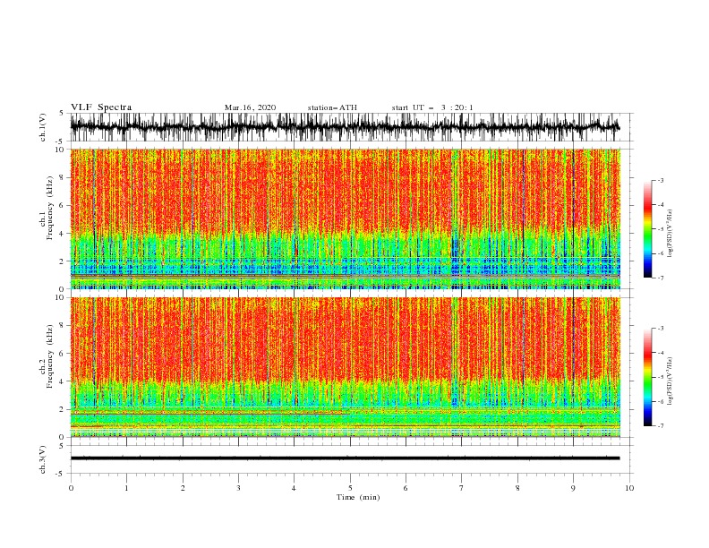
Task: Click time axis tick label "6"
Action: pyautogui.click(x=406, y=488)
